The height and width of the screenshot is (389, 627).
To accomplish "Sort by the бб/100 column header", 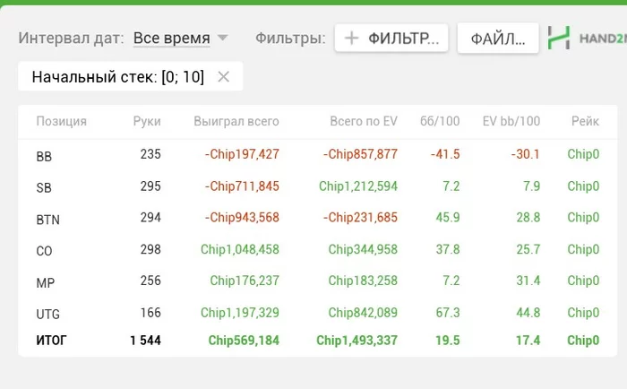I will click(440, 121).
